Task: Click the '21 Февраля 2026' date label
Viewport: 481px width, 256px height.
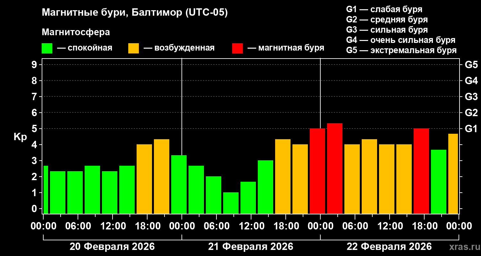Action: click(x=251, y=247)
